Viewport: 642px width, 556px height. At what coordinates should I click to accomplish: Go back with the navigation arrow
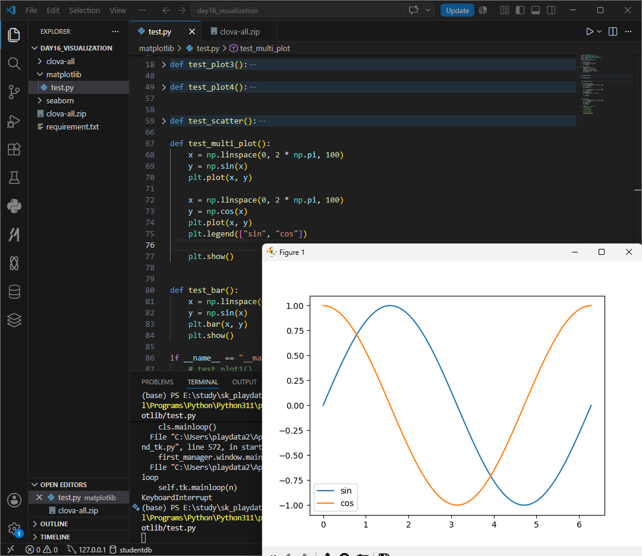[x=166, y=10]
